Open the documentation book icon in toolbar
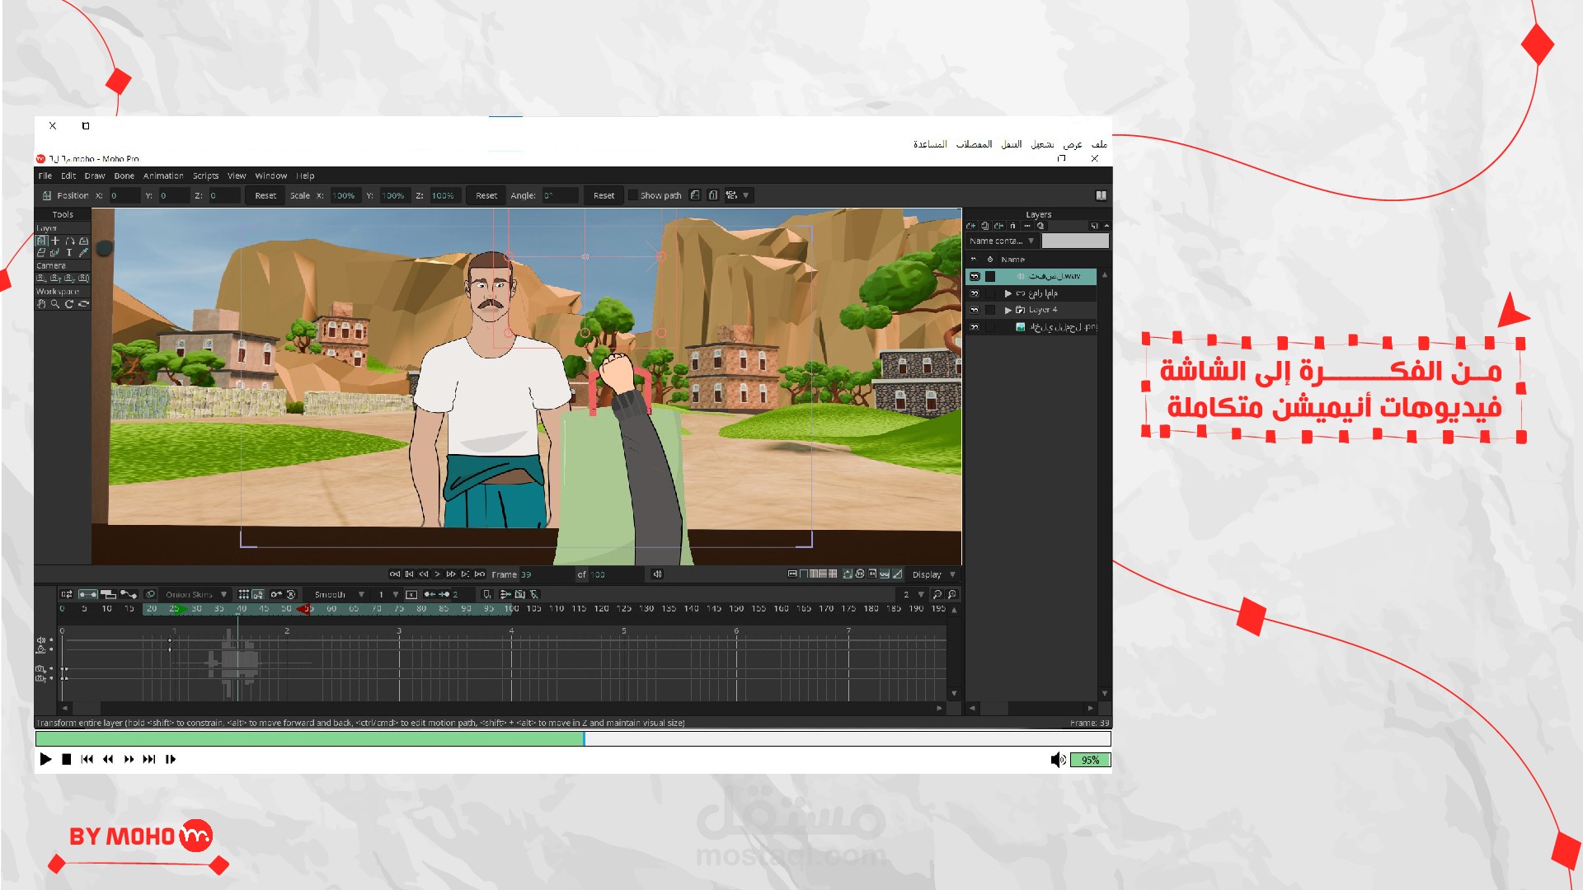Screen dimensions: 1583x890 [x=1101, y=195]
